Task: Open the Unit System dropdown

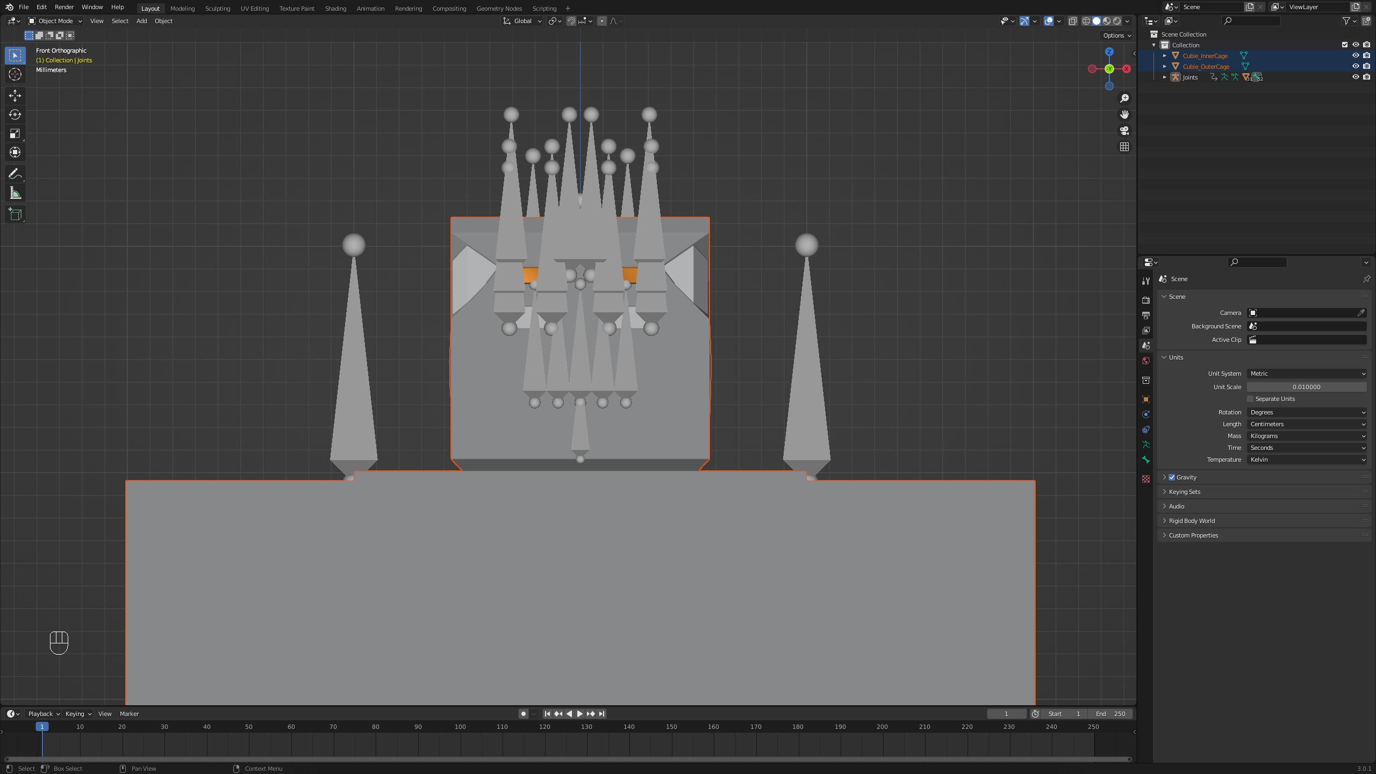Action: coord(1307,374)
